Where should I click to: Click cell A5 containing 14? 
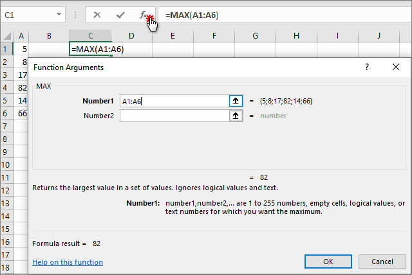point(21,100)
